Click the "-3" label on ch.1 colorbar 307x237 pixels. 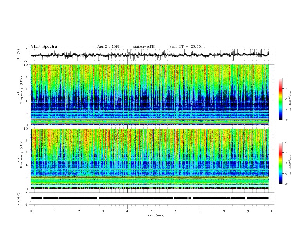(286, 78)
